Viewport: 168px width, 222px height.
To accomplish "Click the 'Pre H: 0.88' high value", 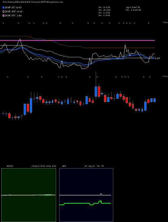I will [x=104, y=10].
